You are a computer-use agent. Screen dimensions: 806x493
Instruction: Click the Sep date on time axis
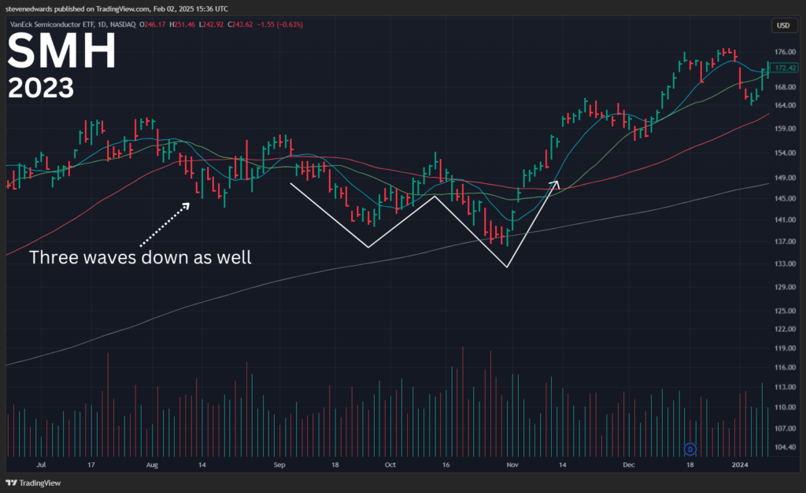point(279,465)
